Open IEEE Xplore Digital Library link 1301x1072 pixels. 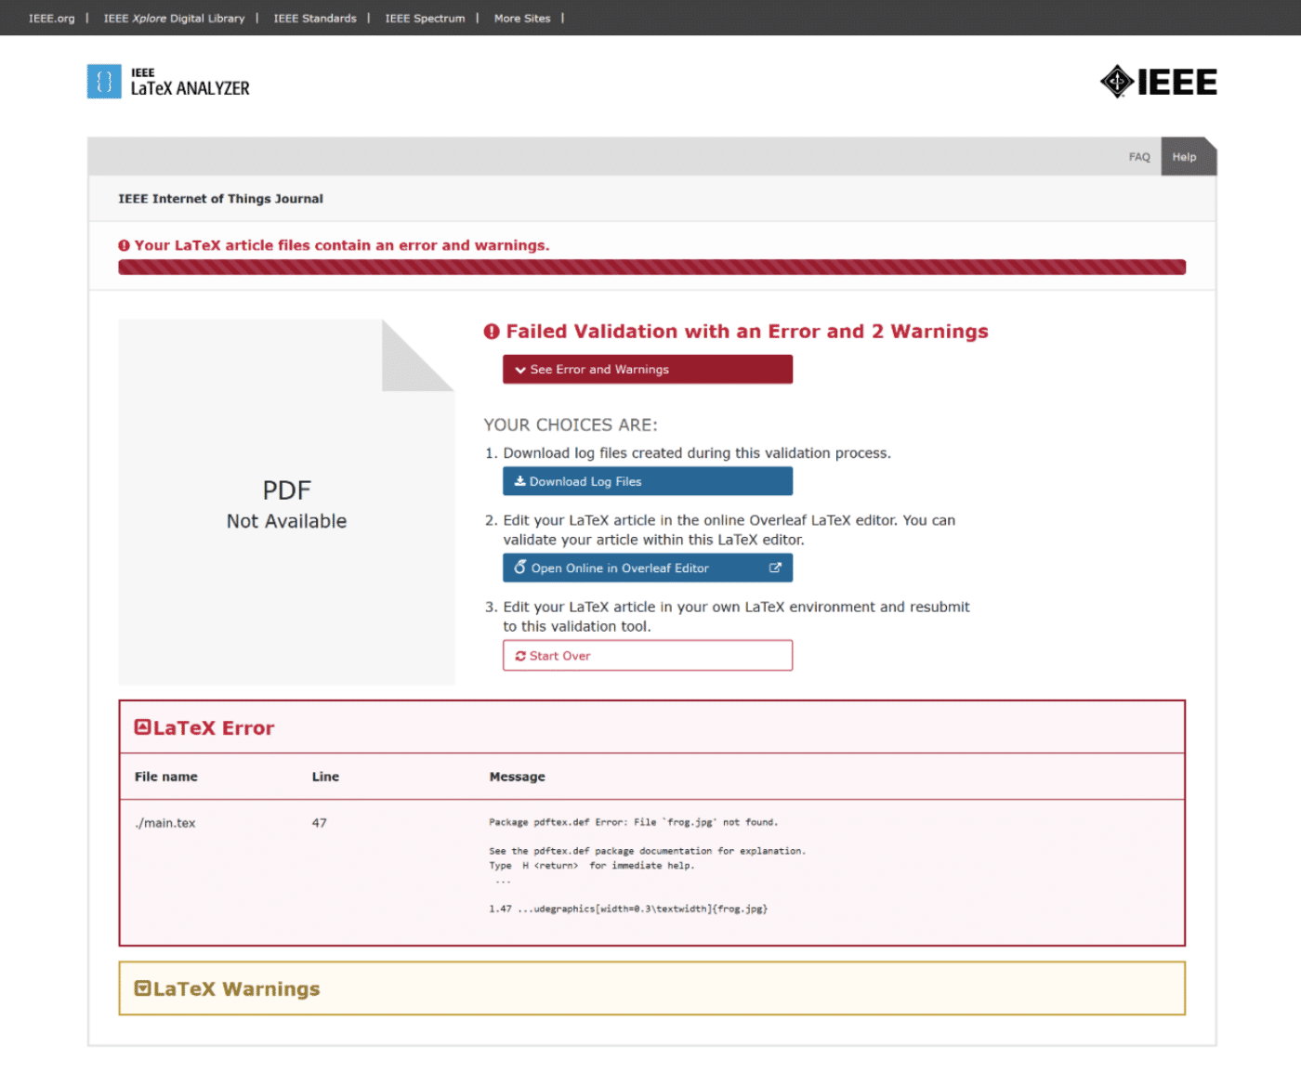coord(174,19)
